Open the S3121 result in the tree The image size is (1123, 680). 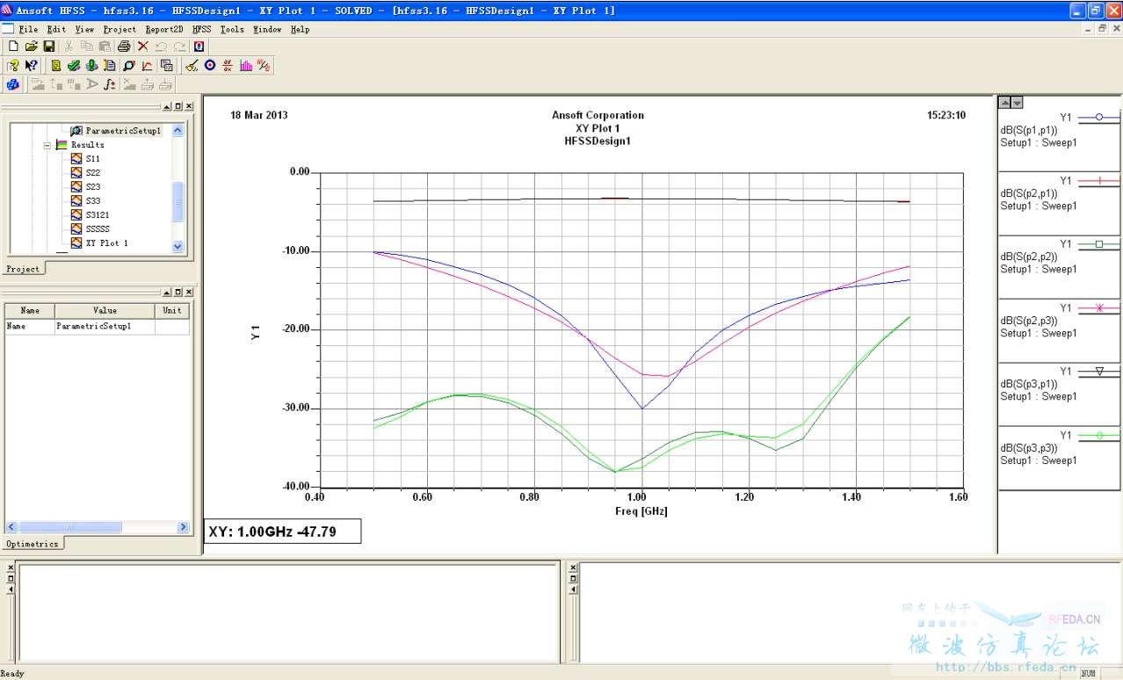(x=98, y=215)
